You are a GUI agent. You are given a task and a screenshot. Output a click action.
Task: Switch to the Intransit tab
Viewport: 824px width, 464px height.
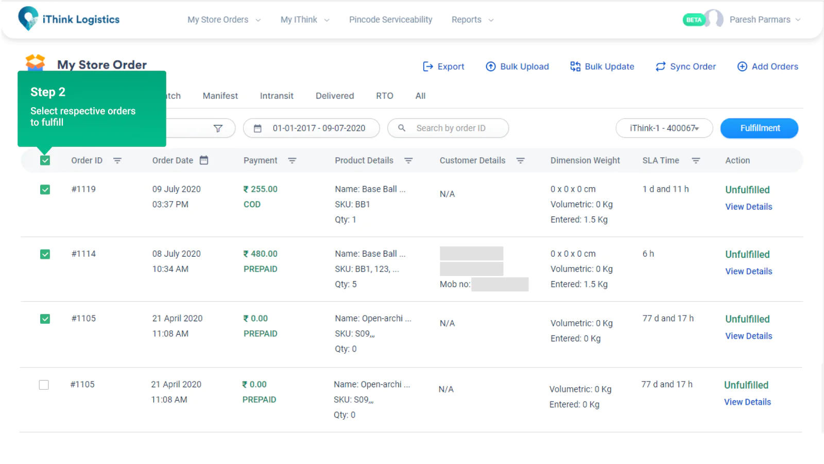pyautogui.click(x=277, y=96)
